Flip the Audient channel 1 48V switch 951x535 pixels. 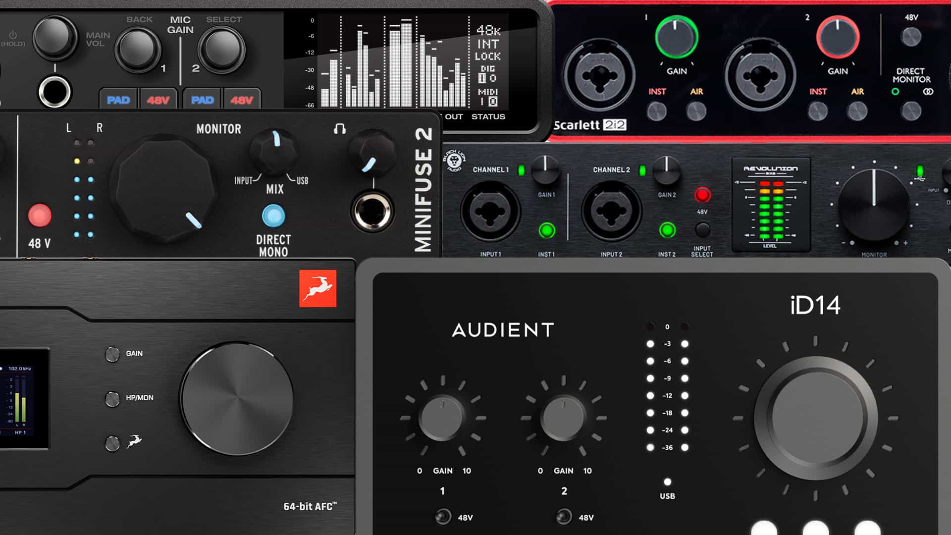click(x=443, y=516)
